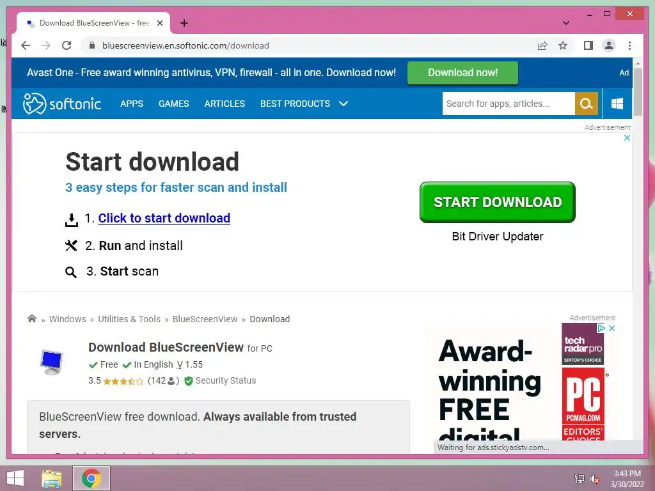Image resolution: width=655 pixels, height=491 pixels.
Task: Open the browser side panel icon
Action: point(588,45)
